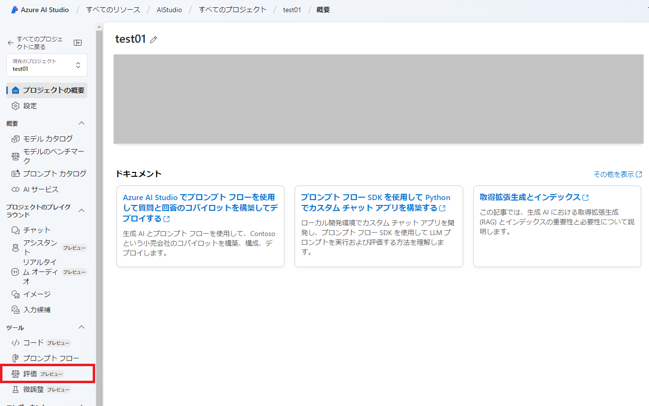Click external-link icon on 取得拡張生成とインデックス card

[x=586, y=198]
